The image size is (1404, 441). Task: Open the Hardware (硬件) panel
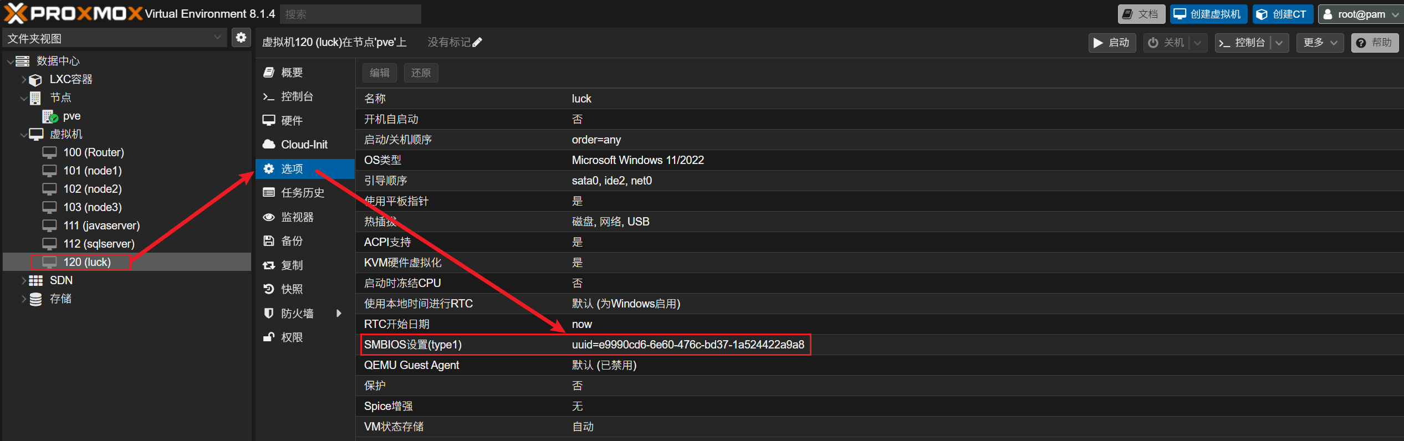292,121
